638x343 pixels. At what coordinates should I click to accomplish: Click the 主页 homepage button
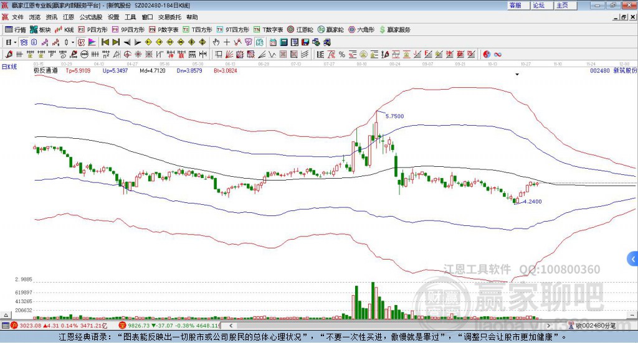click(x=565, y=5)
